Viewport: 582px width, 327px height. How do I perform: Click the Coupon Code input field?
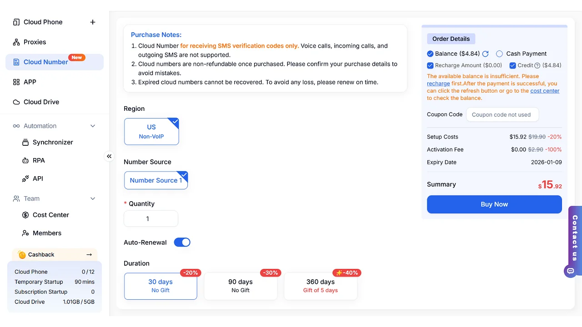(502, 114)
